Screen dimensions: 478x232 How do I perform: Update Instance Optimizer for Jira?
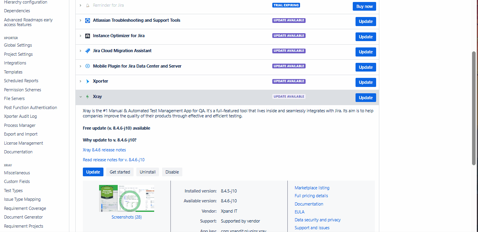click(x=366, y=37)
